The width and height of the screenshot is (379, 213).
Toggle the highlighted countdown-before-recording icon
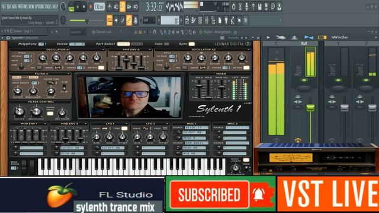[123, 7]
